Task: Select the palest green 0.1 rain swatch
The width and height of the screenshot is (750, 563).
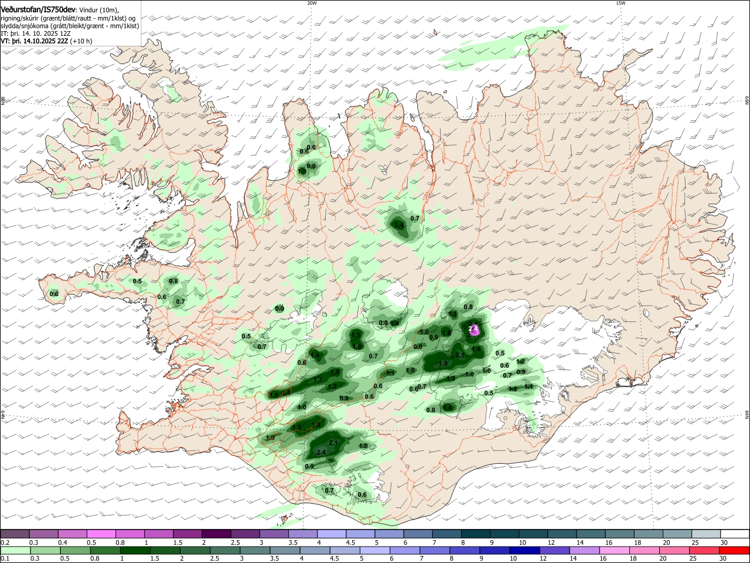Action: click(x=15, y=551)
